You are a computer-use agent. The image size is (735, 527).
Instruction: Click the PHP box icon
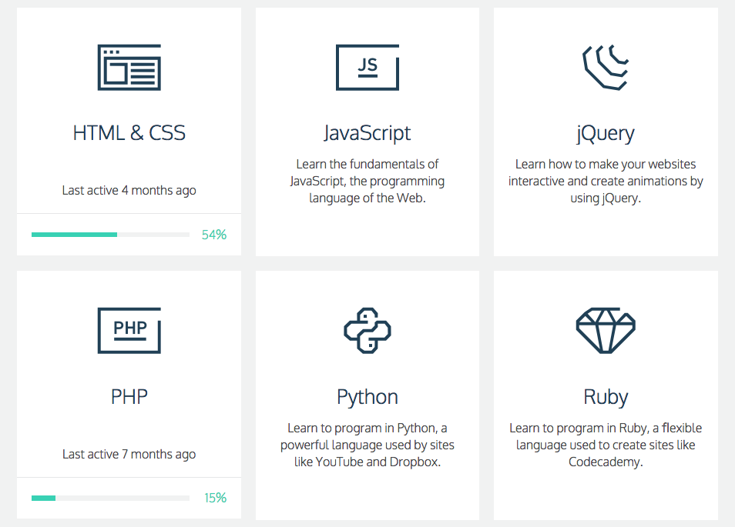click(x=129, y=330)
